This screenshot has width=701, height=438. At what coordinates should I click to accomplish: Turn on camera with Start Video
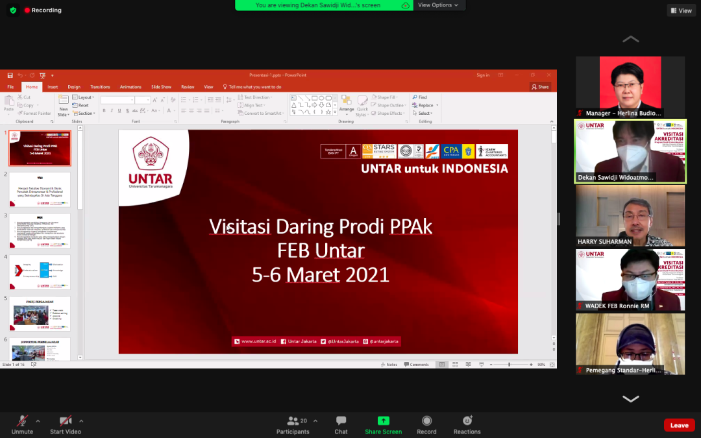(x=66, y=425)
